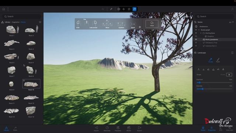Toggle visibility of Starting Base folder
236x133 pixels.
(196, 33)
